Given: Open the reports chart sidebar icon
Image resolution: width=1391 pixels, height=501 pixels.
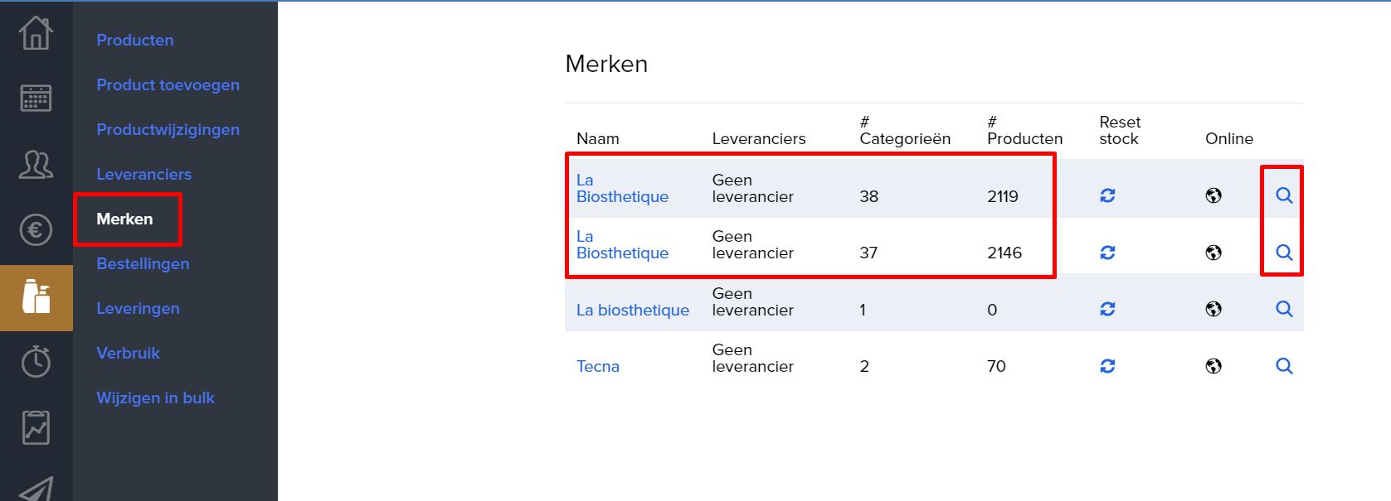Looking at the screenshot, I should click(36, 427).
